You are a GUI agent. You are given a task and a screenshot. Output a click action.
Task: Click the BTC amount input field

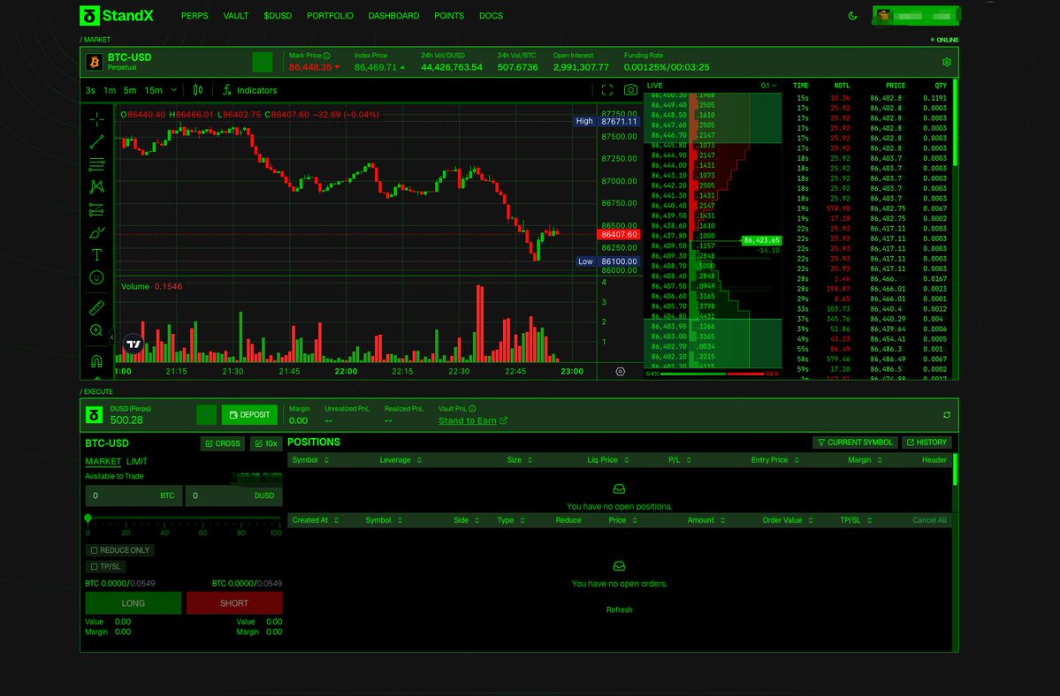point(133,496)
